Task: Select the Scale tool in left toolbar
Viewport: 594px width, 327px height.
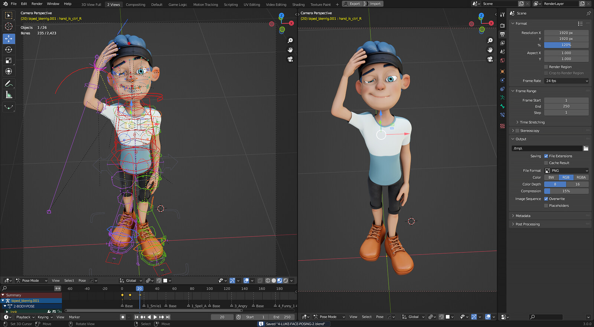Action: click(x=9, y=60)
